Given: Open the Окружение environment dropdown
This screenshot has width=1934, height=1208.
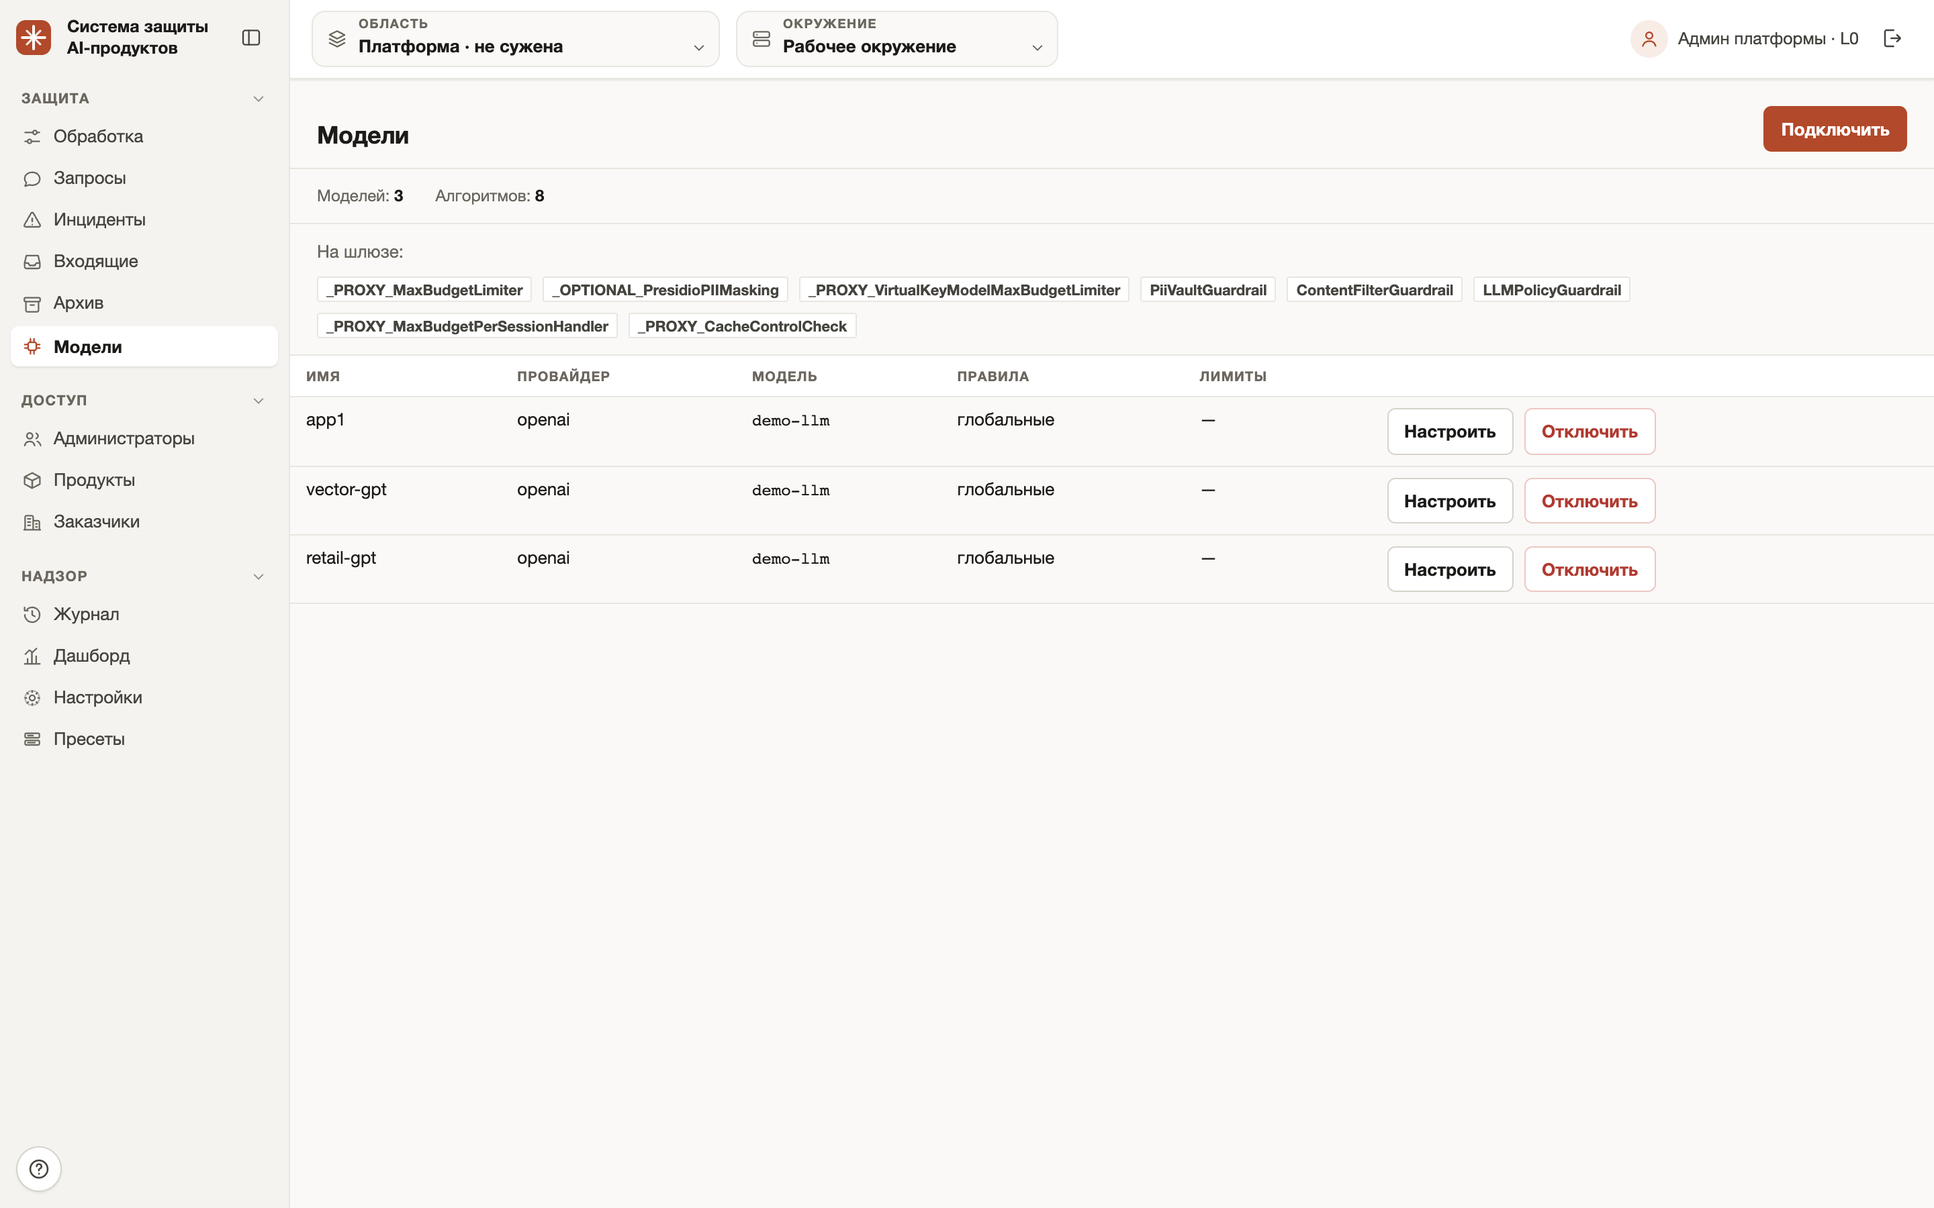Looking at the screenshot, I should [896, 38].
